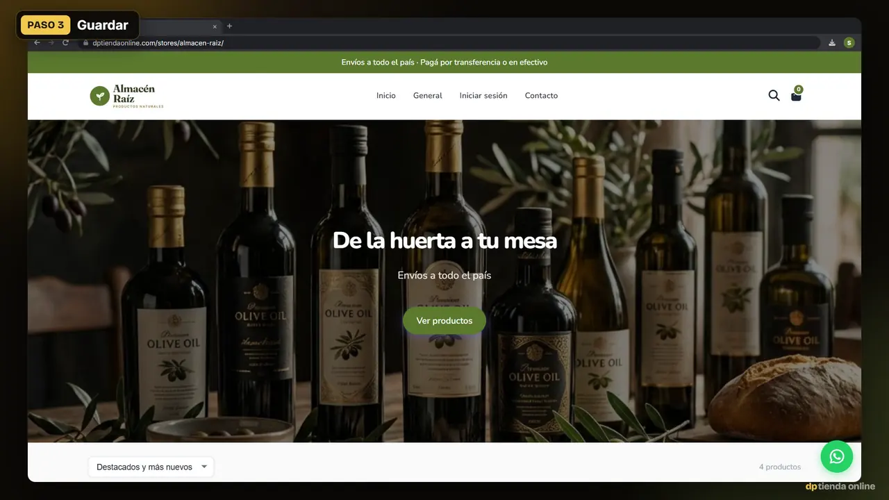Screen dimensions: 889x500
Task: Close the current browser tab
Action: pos(215,26)
